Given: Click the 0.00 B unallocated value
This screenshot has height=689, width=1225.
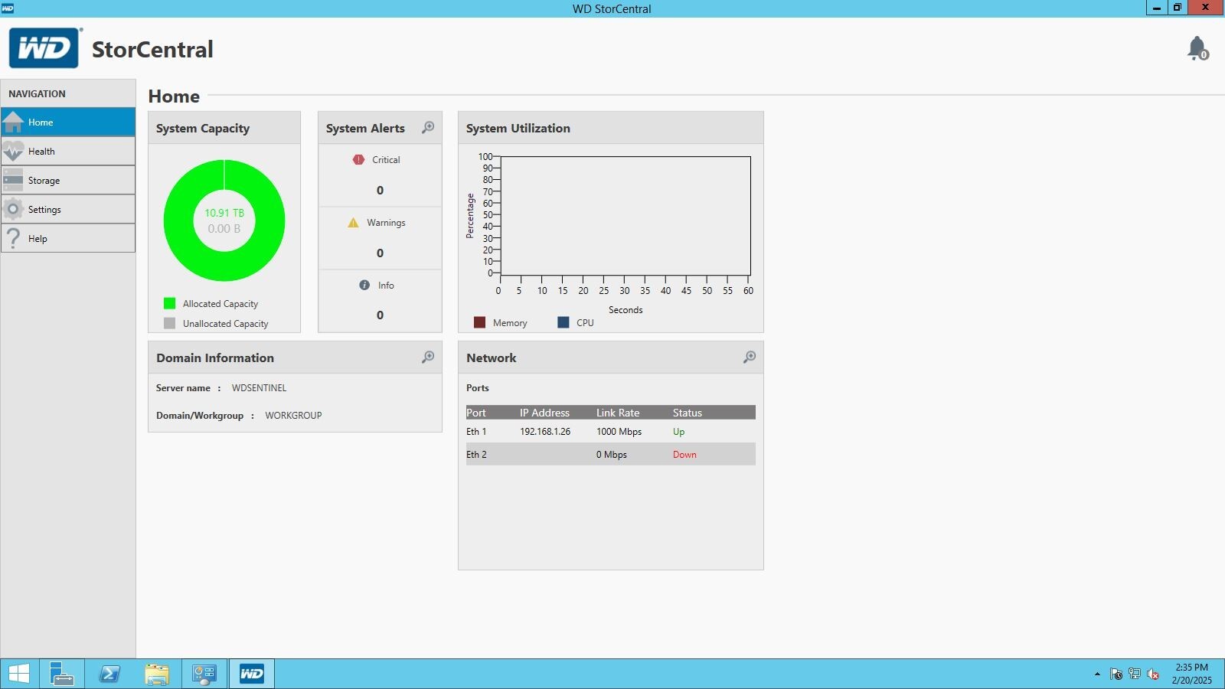Looking at the screenshot, I should coord(224,228).
